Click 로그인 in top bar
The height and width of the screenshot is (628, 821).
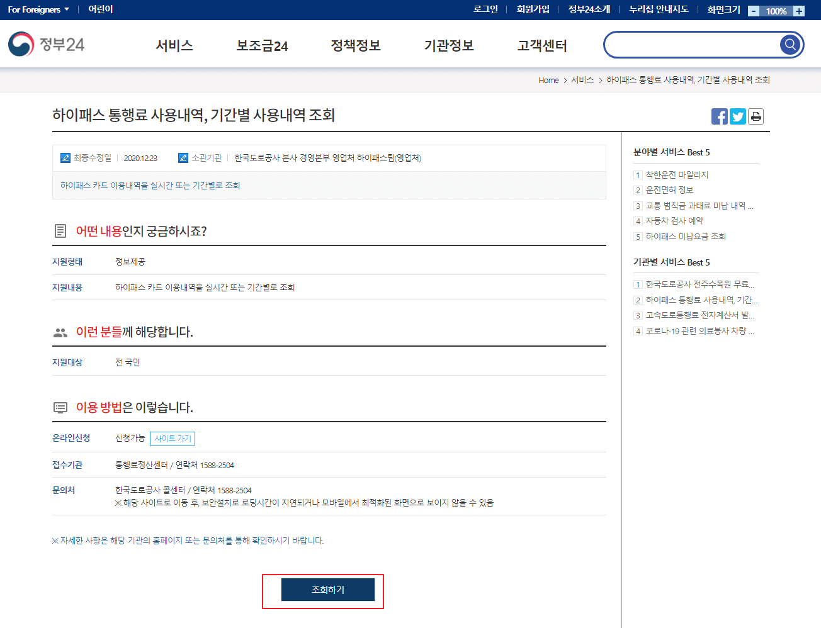(485, 9)
